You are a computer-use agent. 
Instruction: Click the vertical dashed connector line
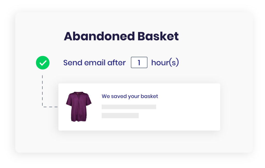pos(42,91)
